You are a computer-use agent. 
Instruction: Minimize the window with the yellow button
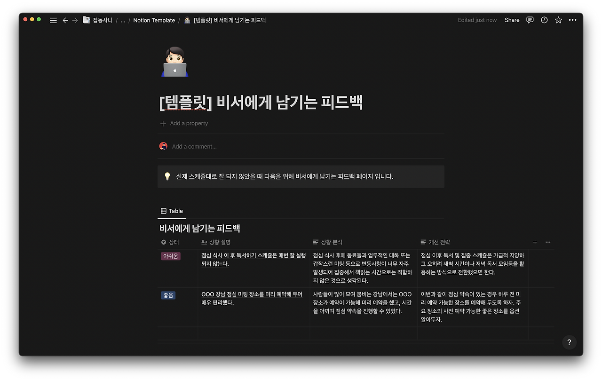(x=32, y=19)
